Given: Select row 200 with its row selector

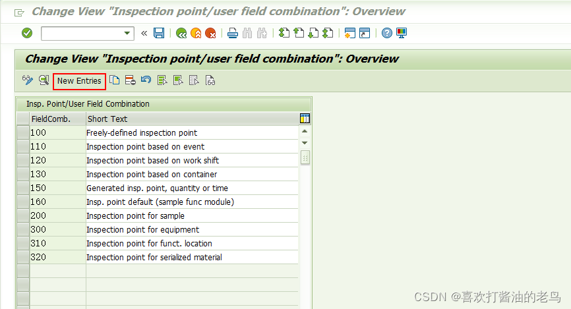Looking at the screenshot, I should 23,216.
